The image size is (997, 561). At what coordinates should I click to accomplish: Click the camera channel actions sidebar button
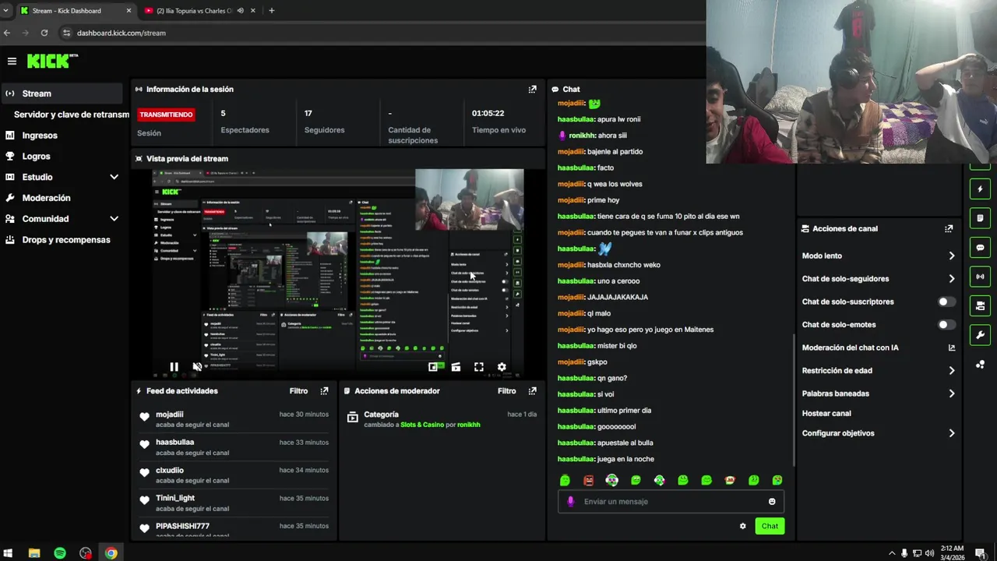[980, 305]
